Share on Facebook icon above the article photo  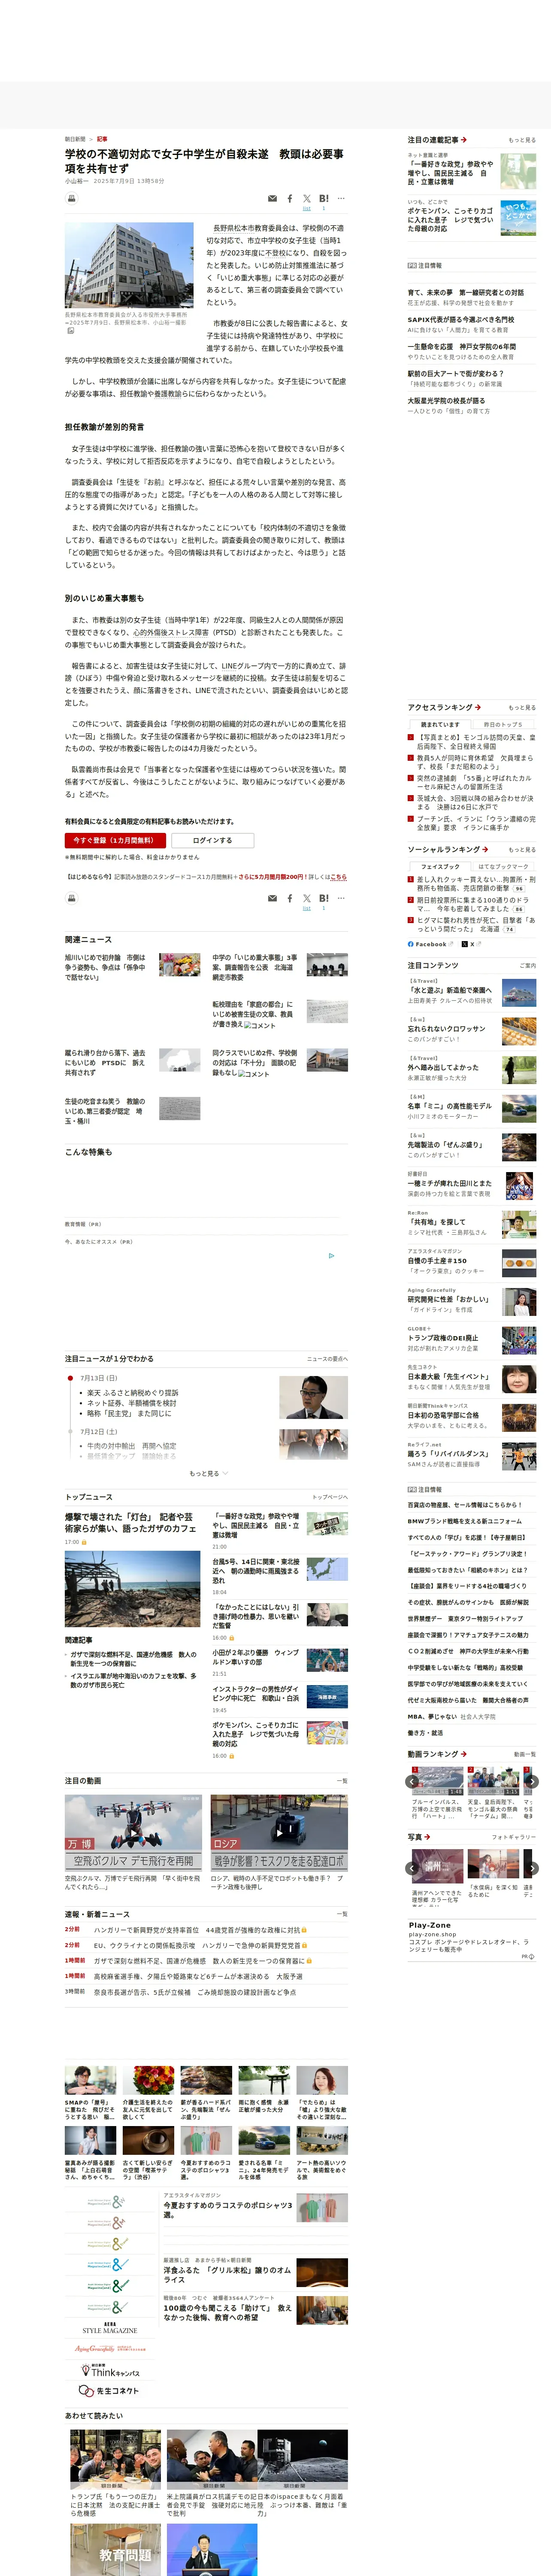tap(290, 199)
